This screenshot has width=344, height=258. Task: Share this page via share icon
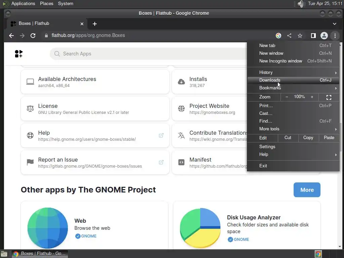click(289, 36)
